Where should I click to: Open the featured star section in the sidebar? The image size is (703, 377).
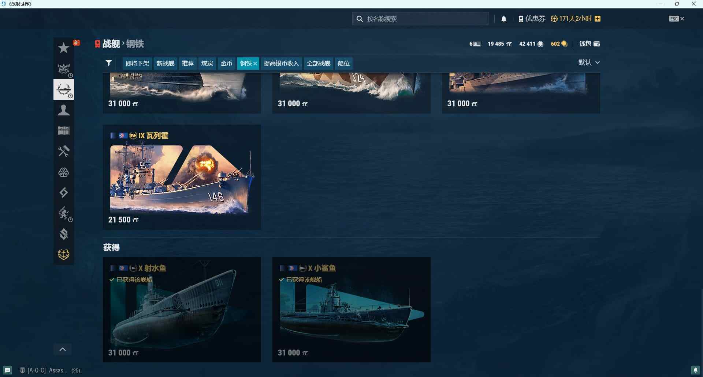pos(64,48)
